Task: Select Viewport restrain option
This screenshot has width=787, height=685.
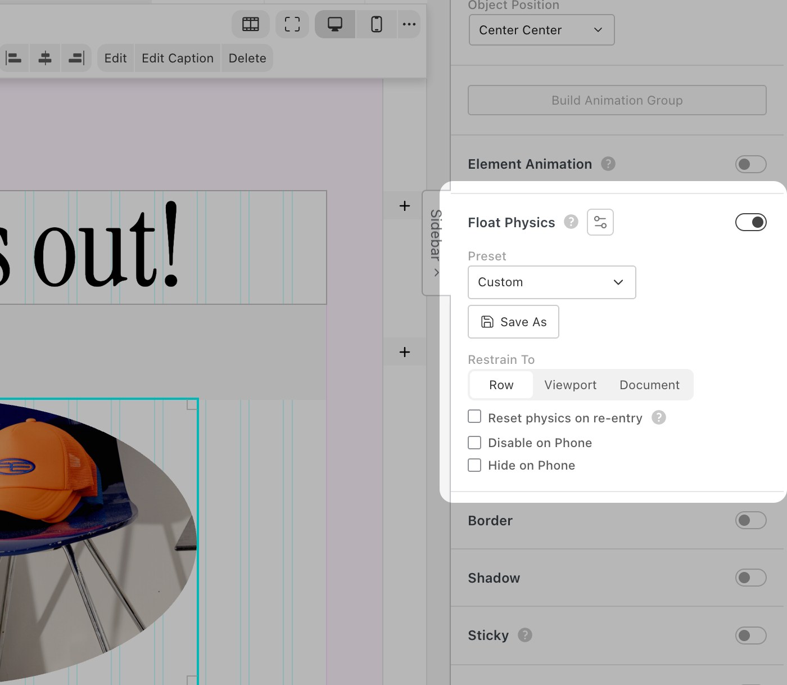Action: 570,385
